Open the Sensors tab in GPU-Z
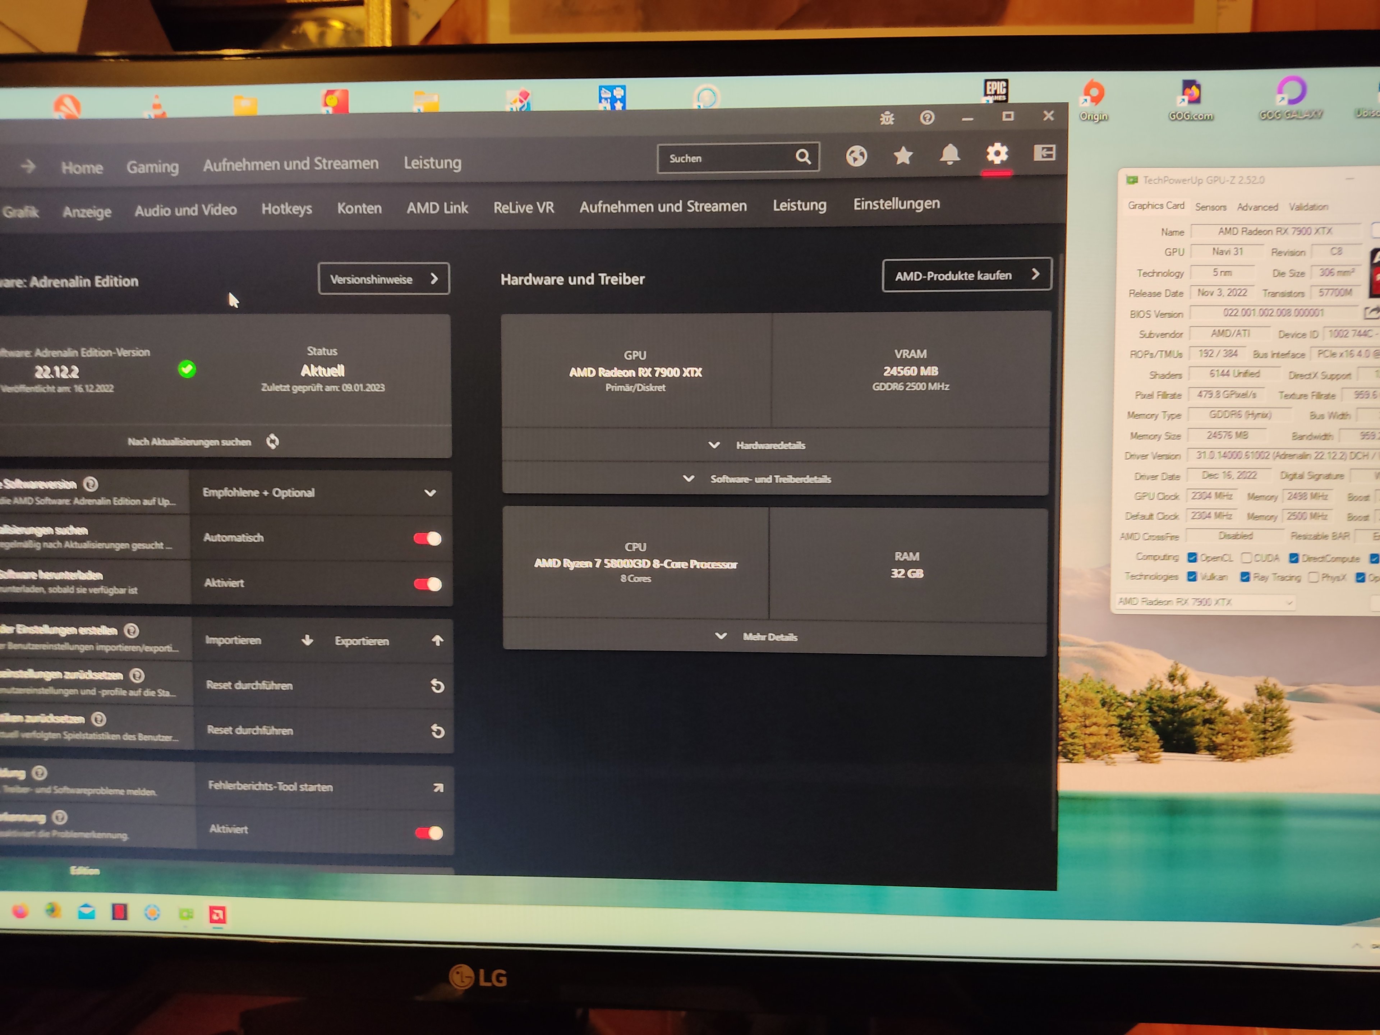 pos(1210,207)
